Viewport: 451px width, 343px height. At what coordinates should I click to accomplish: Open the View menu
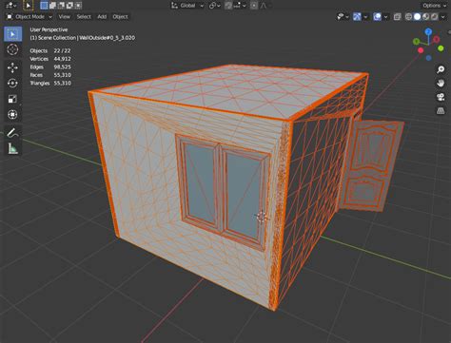[x=64, y=16]
